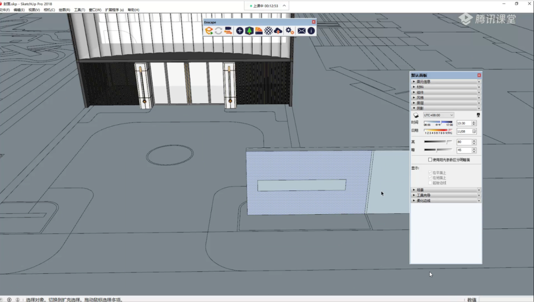Click the Enscape feedback envelope icon

302,31
